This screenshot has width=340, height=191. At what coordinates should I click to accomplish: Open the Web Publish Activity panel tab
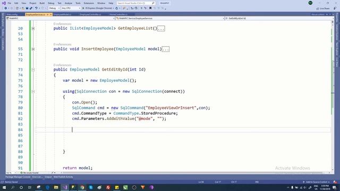63,177
